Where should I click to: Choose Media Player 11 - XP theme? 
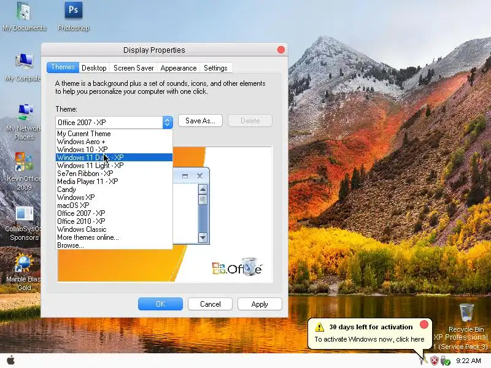click(x=114, y=182)
